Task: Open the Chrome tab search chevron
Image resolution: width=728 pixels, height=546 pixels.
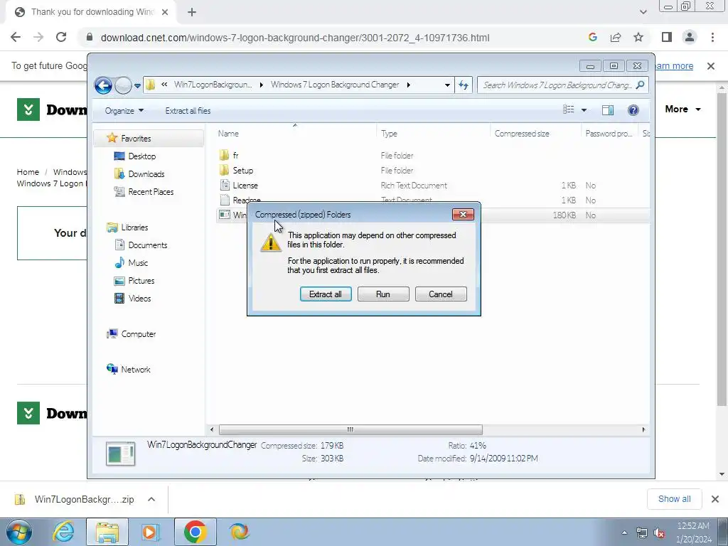Action: 643,13
